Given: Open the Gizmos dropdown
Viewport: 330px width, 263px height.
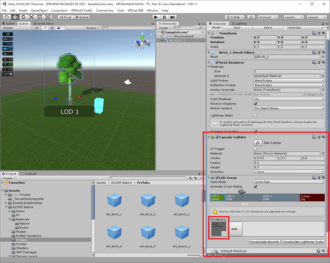Looking at the screenshot, I should [92, 28].
